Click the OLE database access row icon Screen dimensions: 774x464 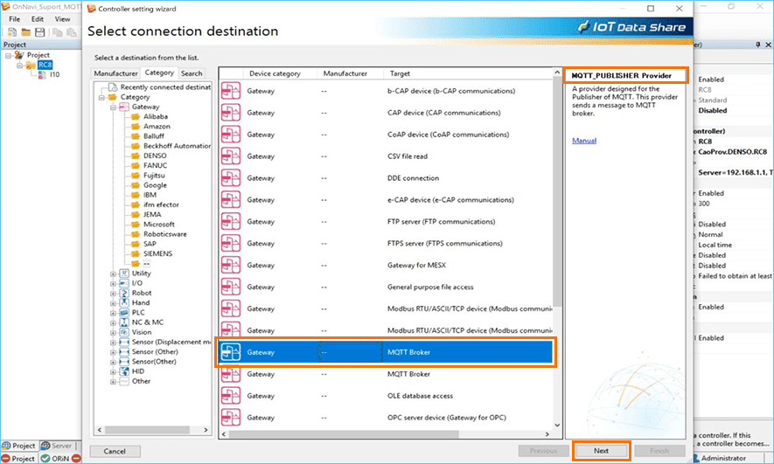click(x=231, y=396)
